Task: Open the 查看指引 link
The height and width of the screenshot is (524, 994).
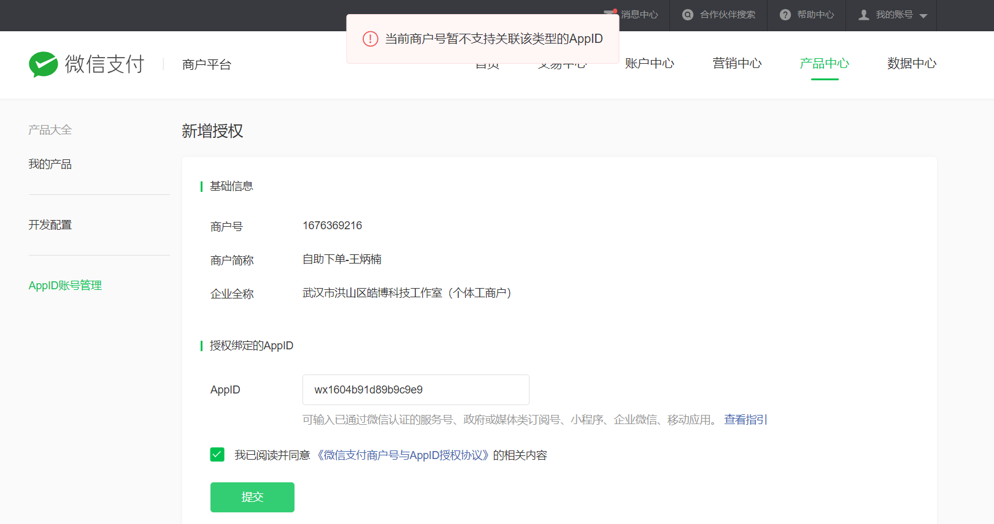Action: tap(745, 420)
